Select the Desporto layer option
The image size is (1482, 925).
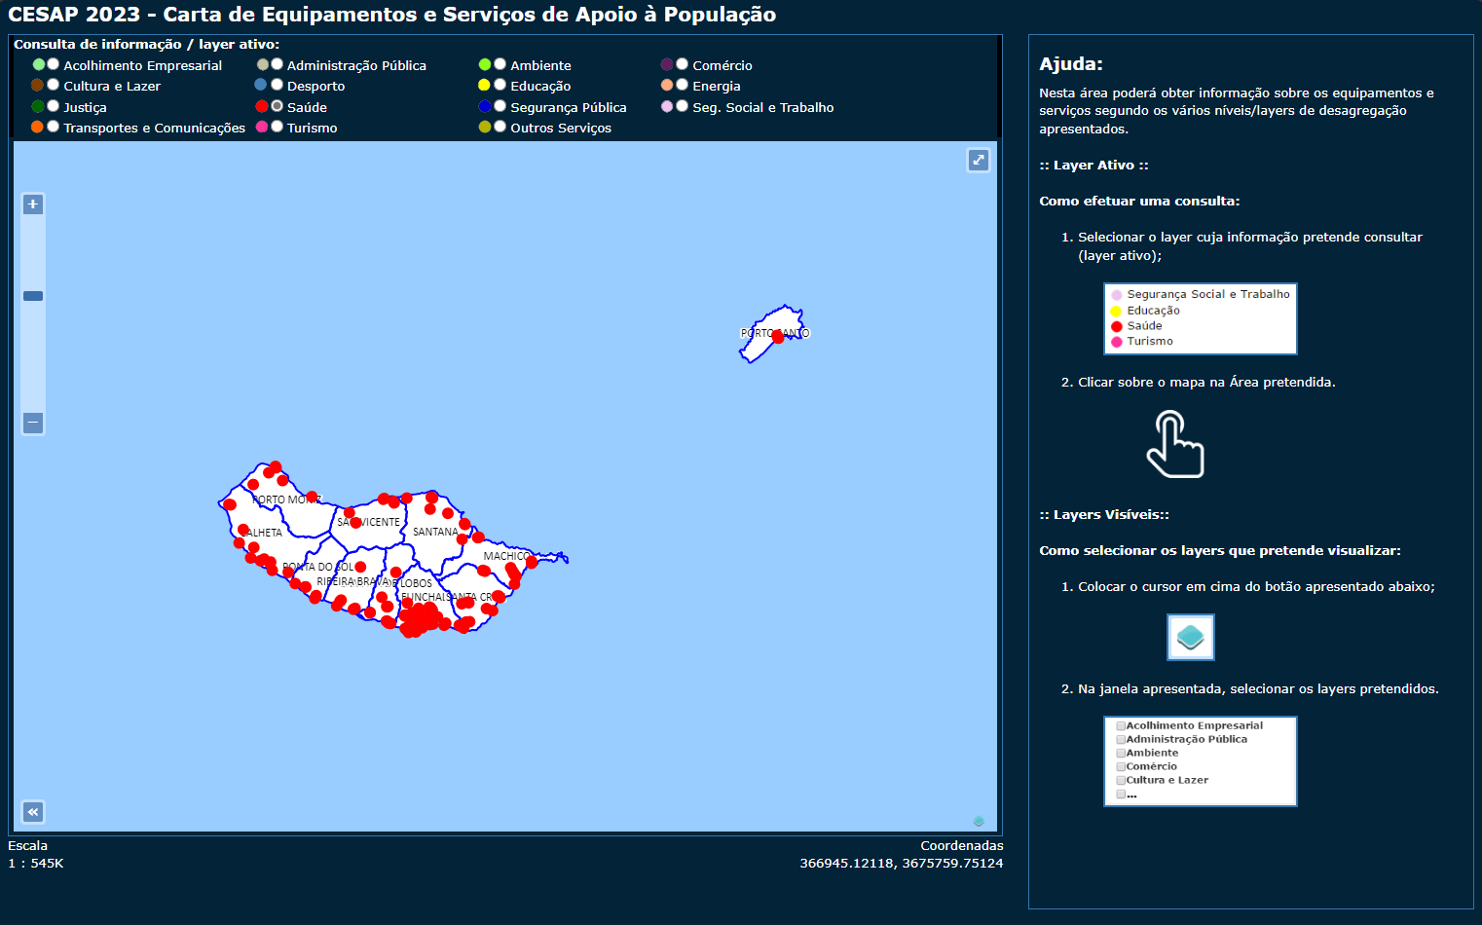pyautogui.click(x=278, y=85)
